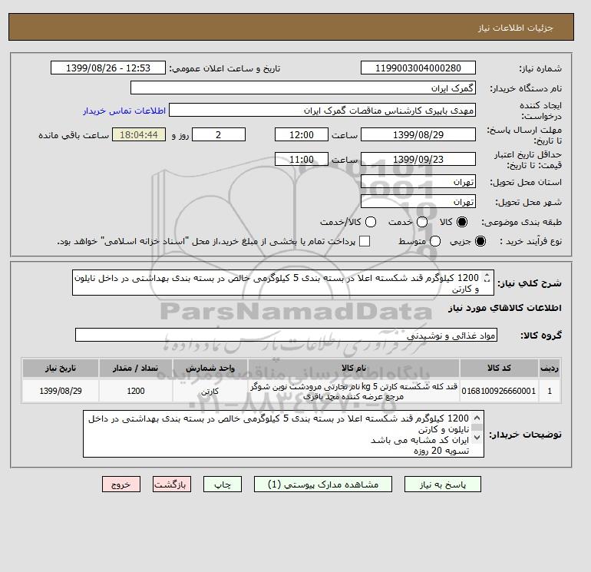The width and height of the screenshot is (591, 572).
Task: Click the چاپ print button
Action: 223,484
